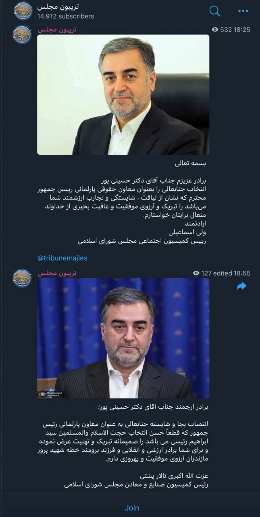Click the sender avatar beside first post
Screen dimensions: 260x517
click(22, 35)
